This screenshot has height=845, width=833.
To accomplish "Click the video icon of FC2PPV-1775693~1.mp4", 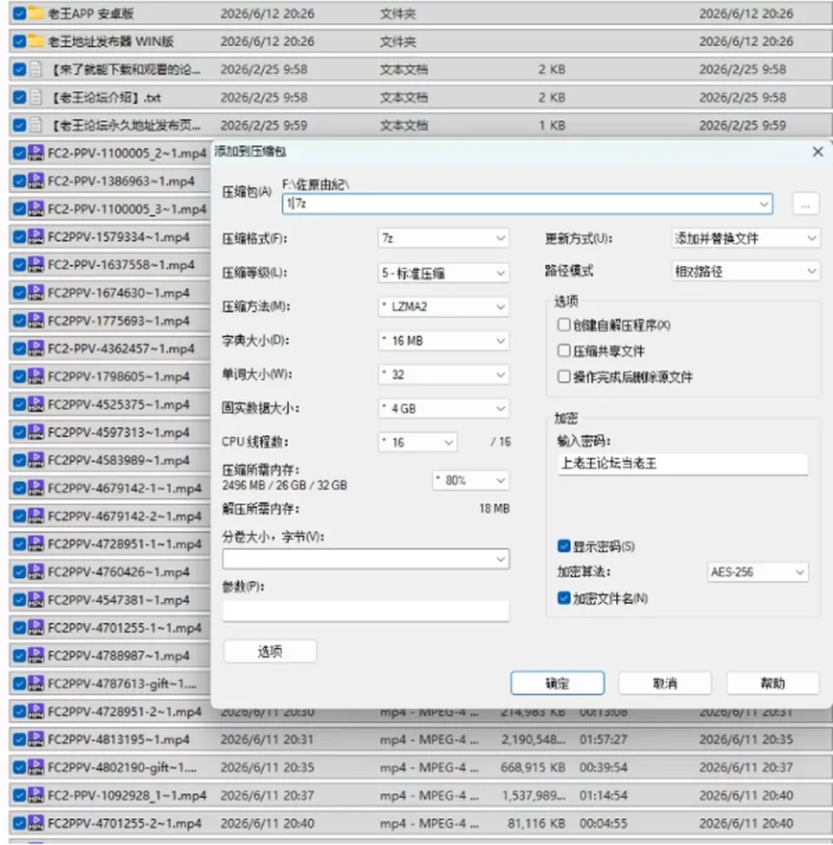I will point(36,321).
